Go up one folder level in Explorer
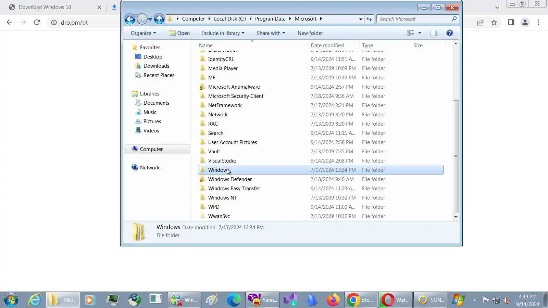 (x=159, y=19)
